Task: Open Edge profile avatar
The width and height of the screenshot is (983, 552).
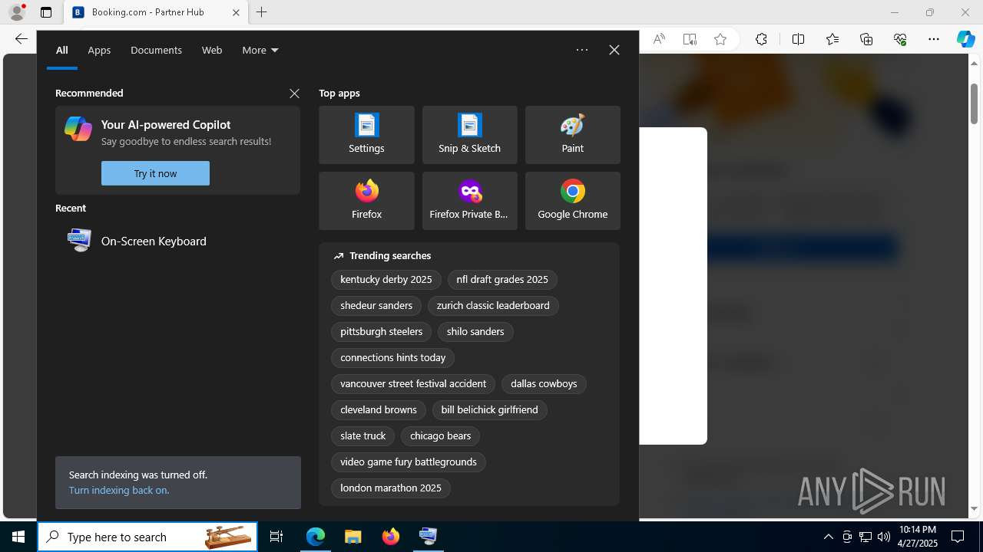Action: coord(16,12)
